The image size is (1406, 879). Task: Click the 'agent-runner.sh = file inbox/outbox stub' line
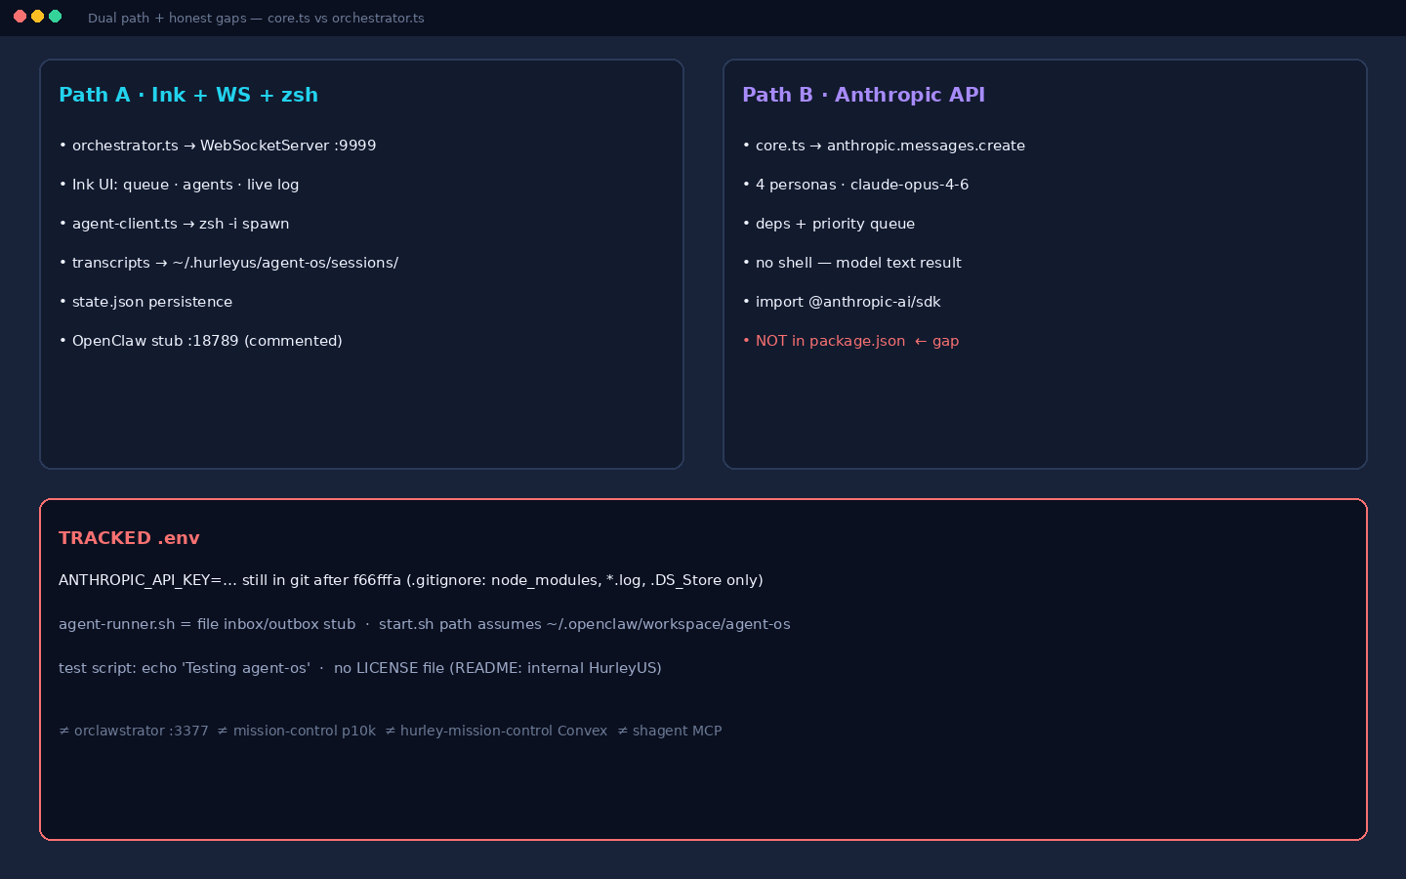[x=425, y=624]
